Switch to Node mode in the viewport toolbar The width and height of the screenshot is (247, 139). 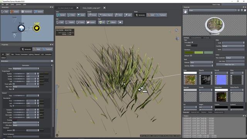tap(151, 15)
